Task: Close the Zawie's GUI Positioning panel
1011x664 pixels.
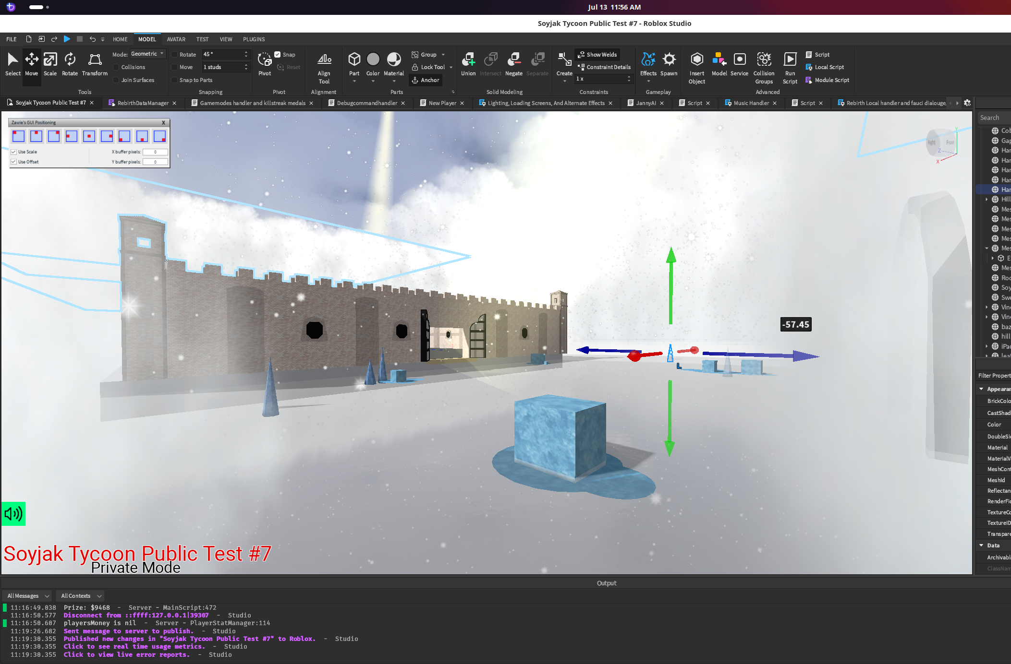Action: tap(163, 123)
